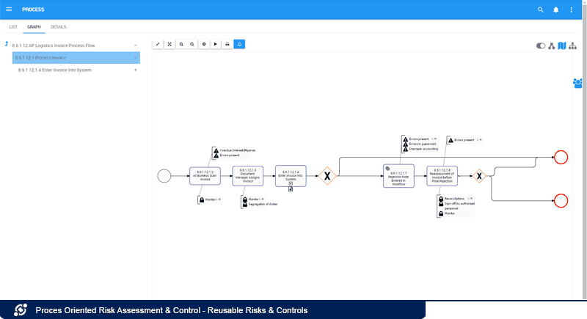This screenshot has width=587, height=319.
Task: Switch to the LIST tab
Action: click(x=13, y=26)
